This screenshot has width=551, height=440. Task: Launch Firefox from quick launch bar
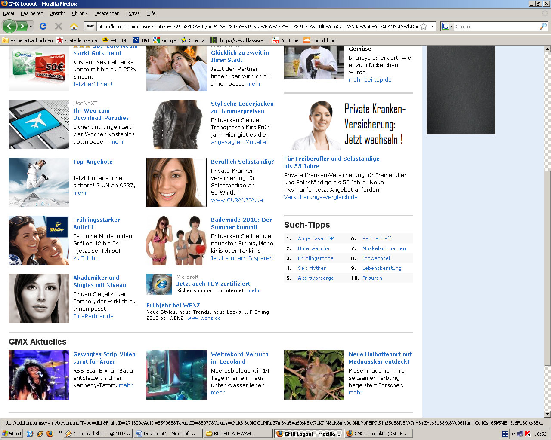[50, 434]
